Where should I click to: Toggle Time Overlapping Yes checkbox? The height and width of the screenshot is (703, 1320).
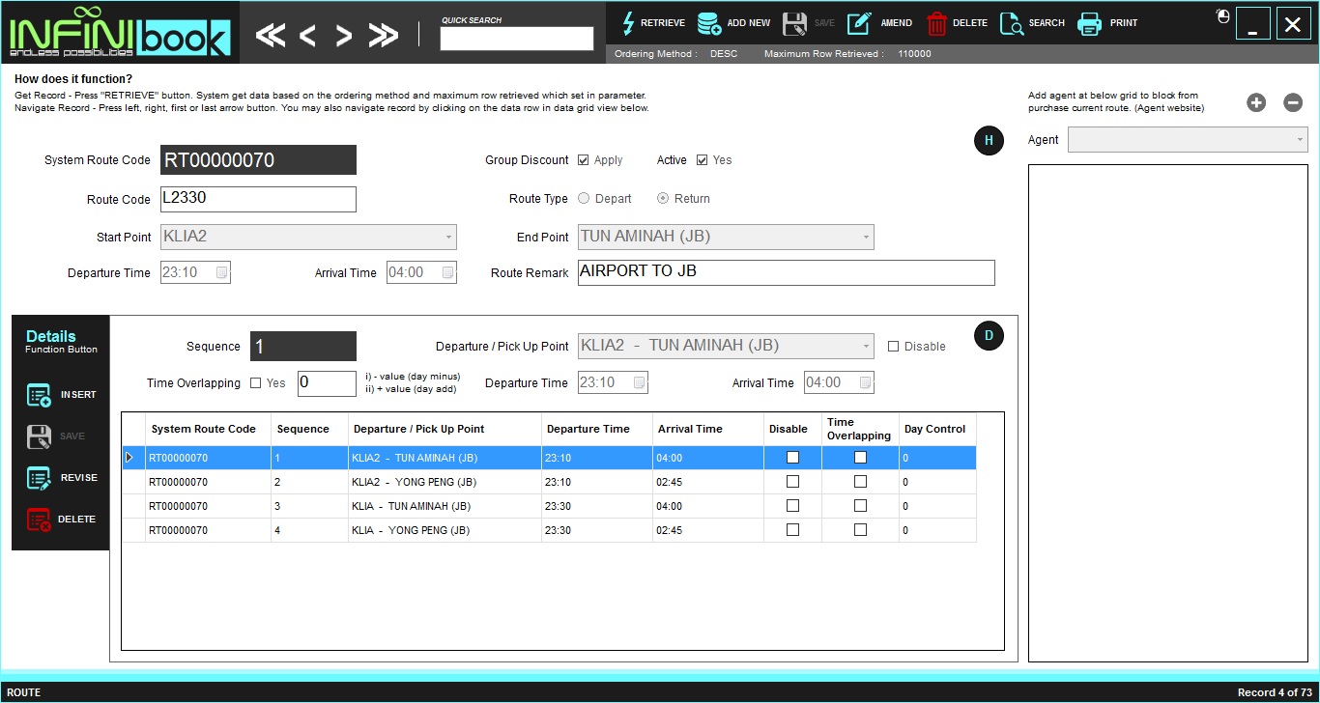255,383
